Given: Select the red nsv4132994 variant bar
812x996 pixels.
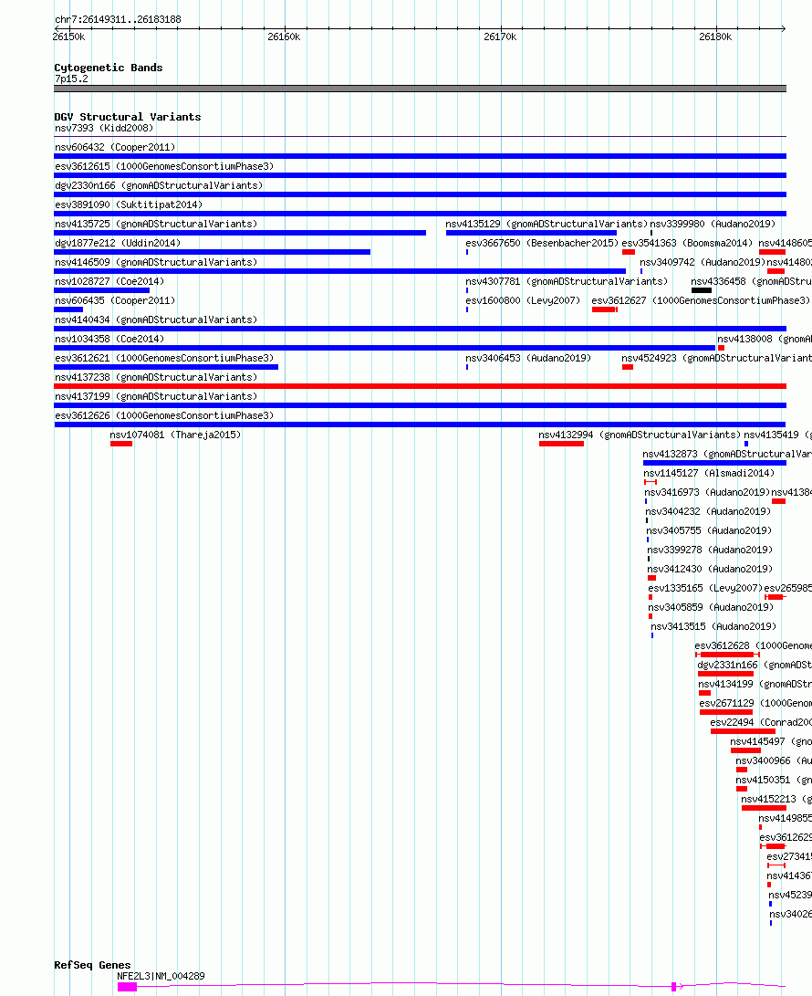Looking at the screenshot, I should coord(561,444).
